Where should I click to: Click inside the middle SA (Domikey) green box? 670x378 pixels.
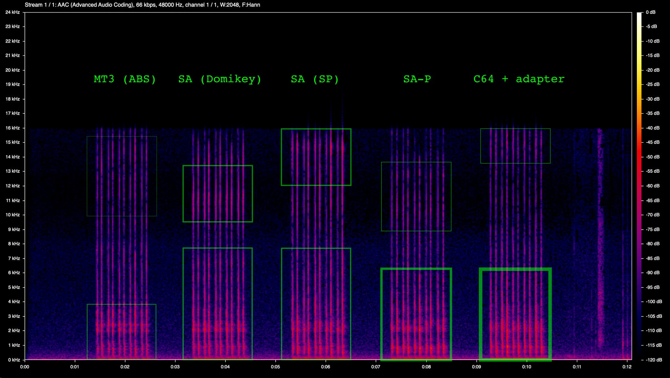[217, 193]
